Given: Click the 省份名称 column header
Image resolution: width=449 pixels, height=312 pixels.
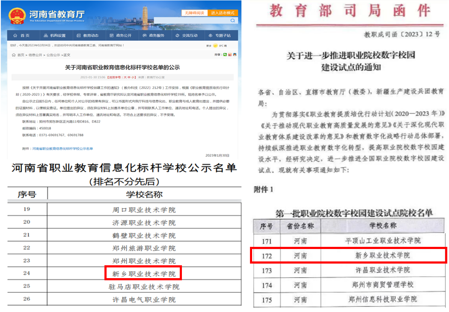Looking at the screenshot, I should coord(300,226).
